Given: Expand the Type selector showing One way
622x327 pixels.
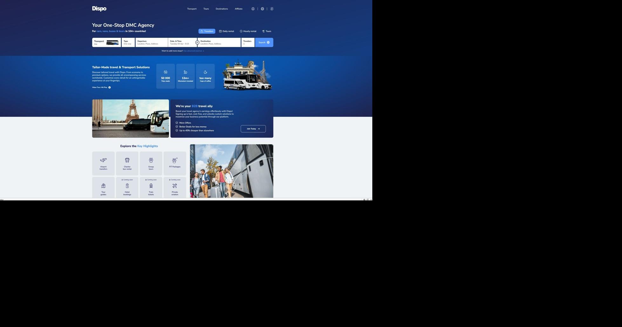Looking at the screenshot, I should coord(128,42).
